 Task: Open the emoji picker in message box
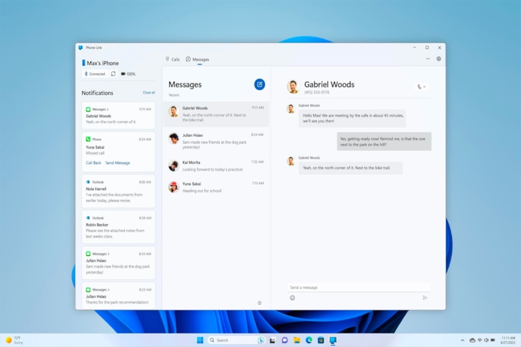coord(292,298)
